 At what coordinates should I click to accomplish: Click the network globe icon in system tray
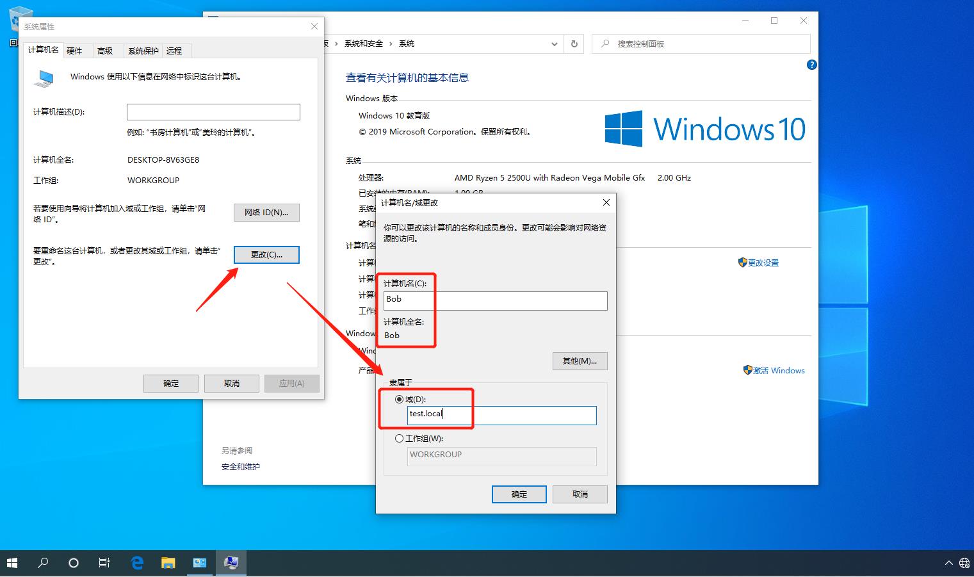click(964, 564)
